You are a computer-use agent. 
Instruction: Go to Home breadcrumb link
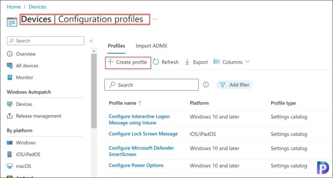tap(14, 7)
